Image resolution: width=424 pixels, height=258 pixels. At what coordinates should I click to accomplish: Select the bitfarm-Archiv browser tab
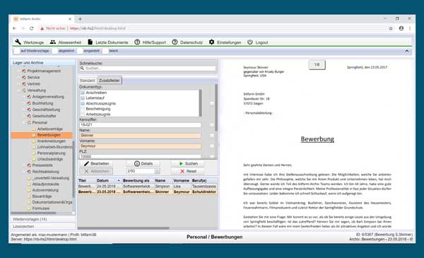[42, 19]
